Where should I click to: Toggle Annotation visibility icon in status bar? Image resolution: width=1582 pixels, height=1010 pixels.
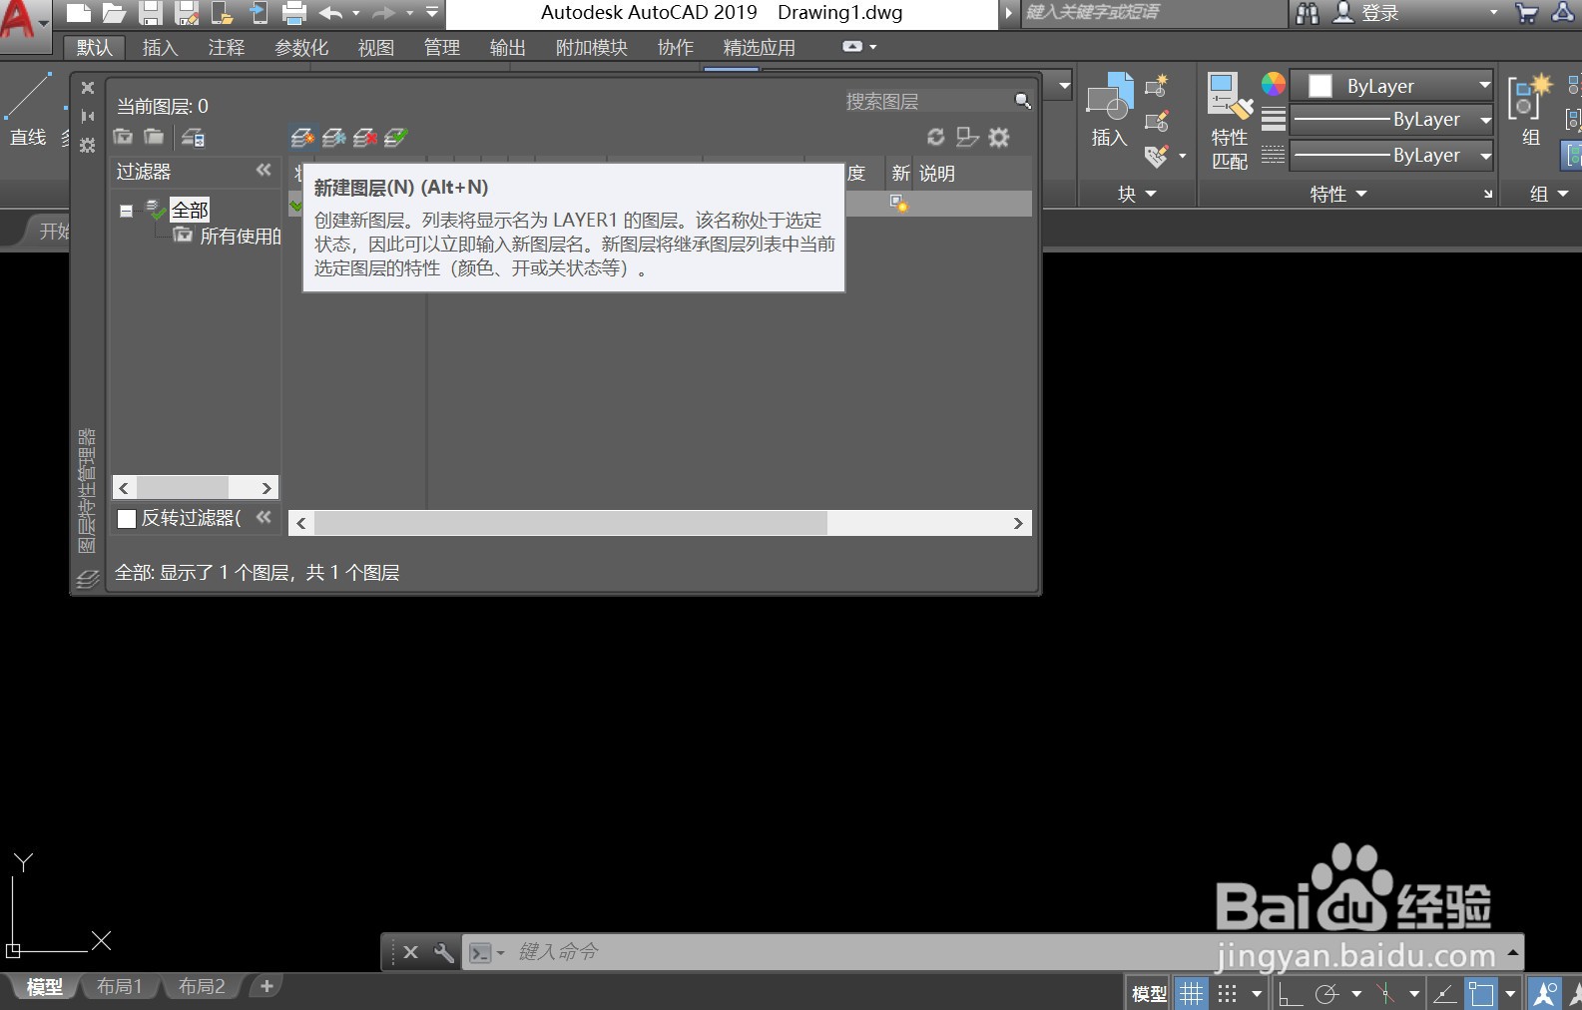click(1545, 993)
